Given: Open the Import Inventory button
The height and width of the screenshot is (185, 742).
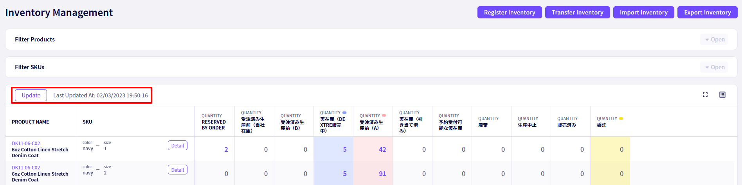Looking at the screenshot, I should tap(644, 12).
